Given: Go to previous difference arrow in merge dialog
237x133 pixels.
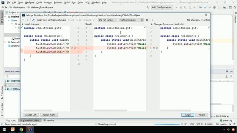Looking at the screenshot, I should [23, 20].
